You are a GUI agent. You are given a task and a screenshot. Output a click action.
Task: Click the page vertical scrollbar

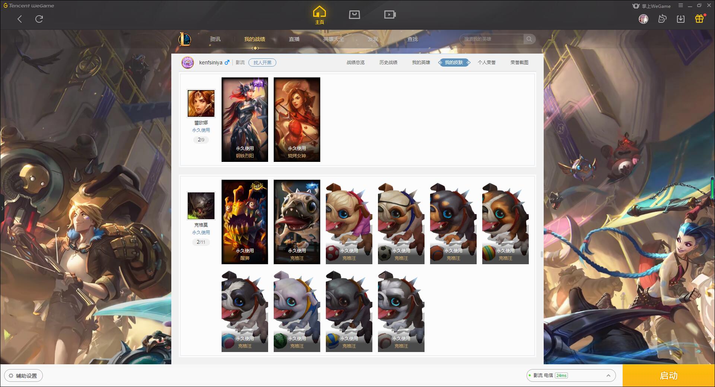(x=541, y=255)
